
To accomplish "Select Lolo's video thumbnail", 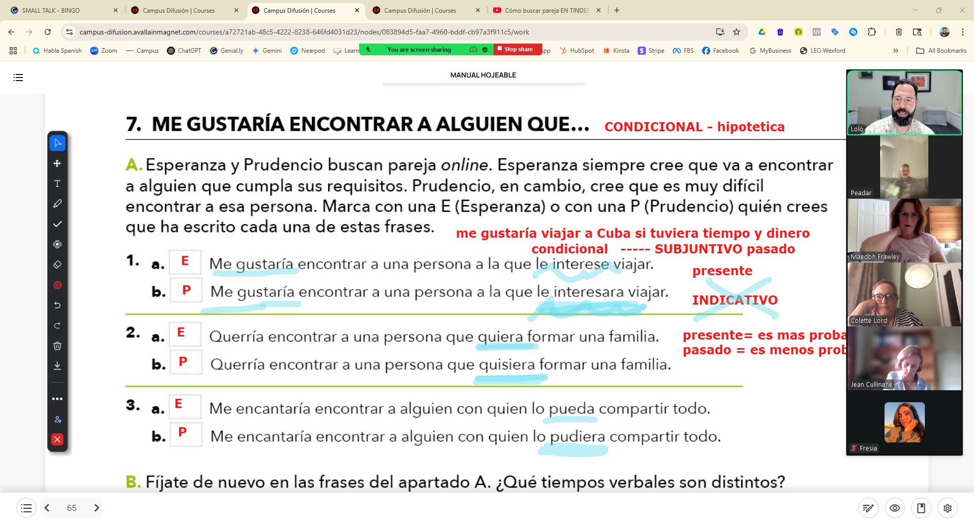I will [x=905, y=103].
